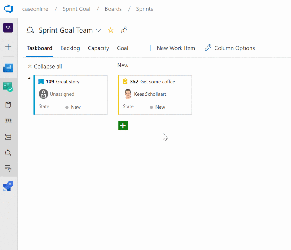Open the SG project avatar
The width and height of the screenshot is (291, 250).
(x=8, y=28)
